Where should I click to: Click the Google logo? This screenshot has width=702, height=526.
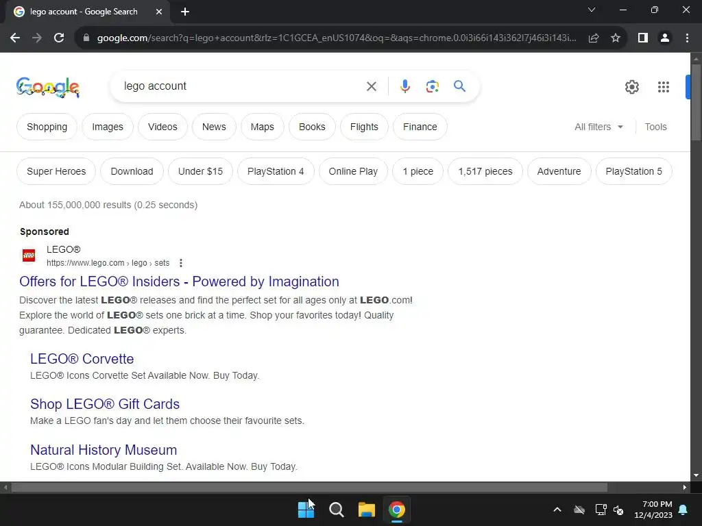[x=48, y=87]
